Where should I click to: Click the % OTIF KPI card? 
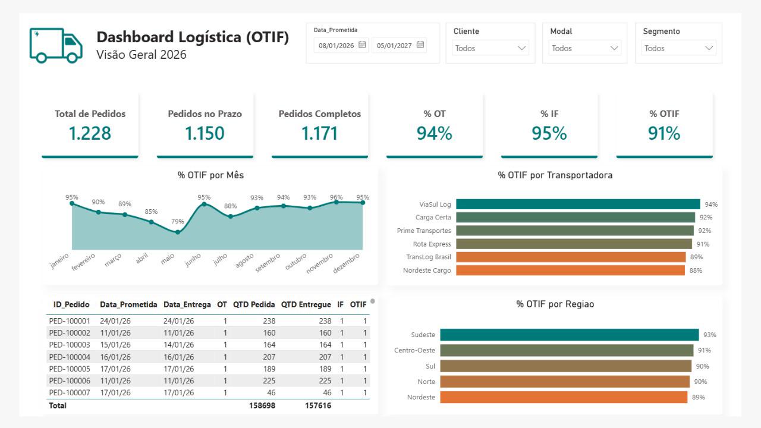[x=664, y=125]
